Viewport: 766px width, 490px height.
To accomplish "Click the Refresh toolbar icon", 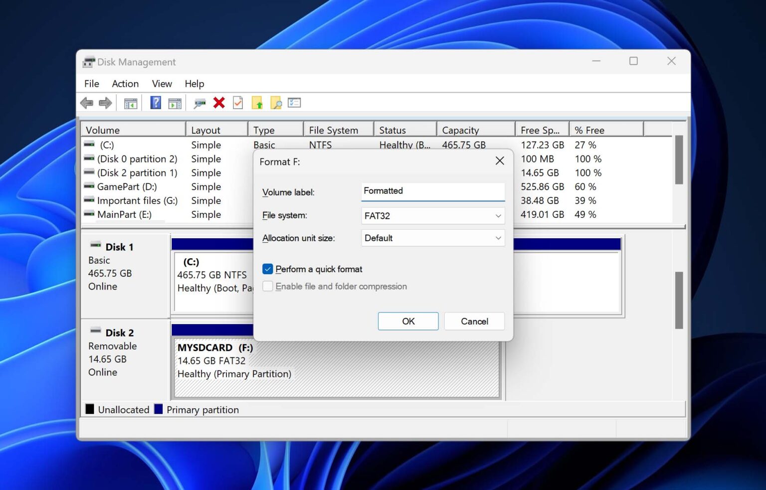I will pos(199,103).
